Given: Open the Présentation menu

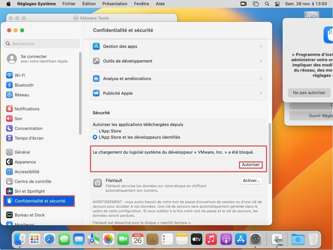Looking at the screenshot, I should [115, 4].
